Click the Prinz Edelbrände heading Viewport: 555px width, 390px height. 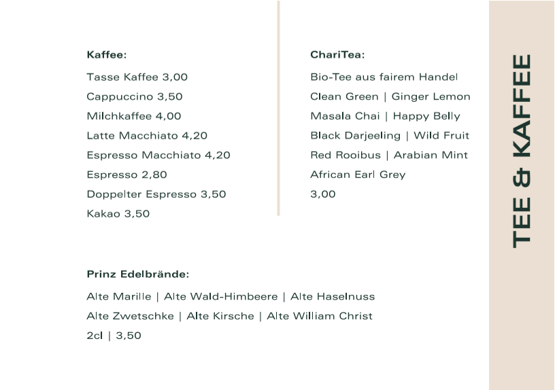[137, 274]
